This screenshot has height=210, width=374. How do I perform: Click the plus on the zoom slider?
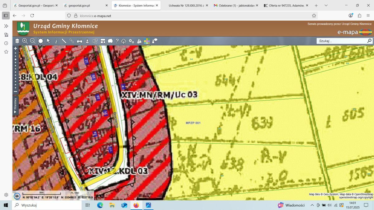click(15, 49)
